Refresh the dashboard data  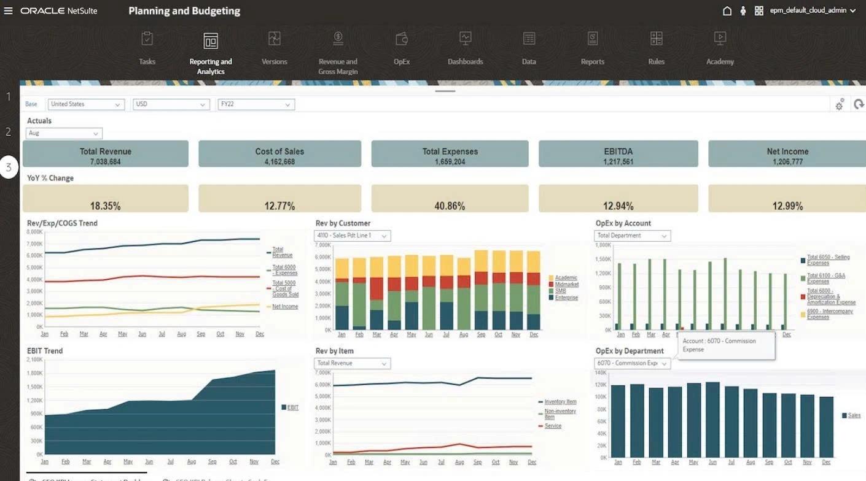click(x=859, y=104)
